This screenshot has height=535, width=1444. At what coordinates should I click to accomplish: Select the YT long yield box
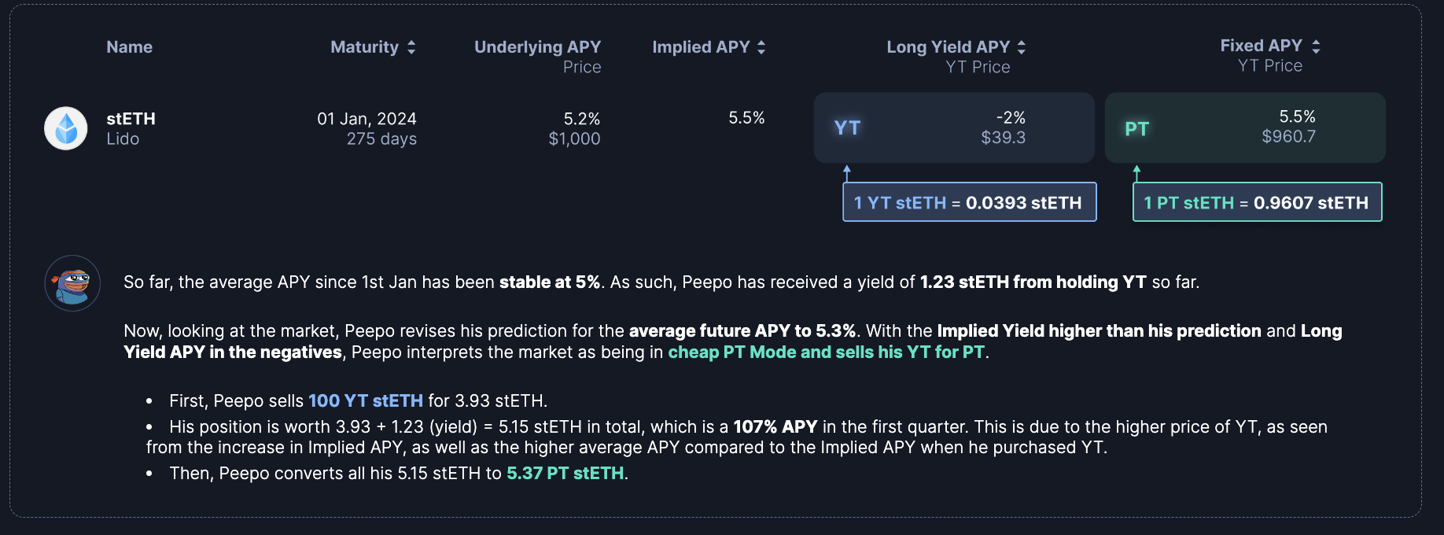point(953,127)
